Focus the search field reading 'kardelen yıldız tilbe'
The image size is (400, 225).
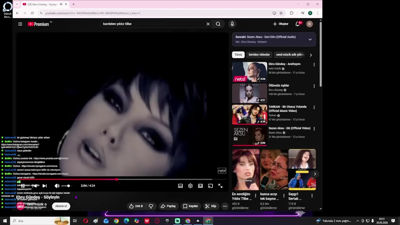pos(153,24)
